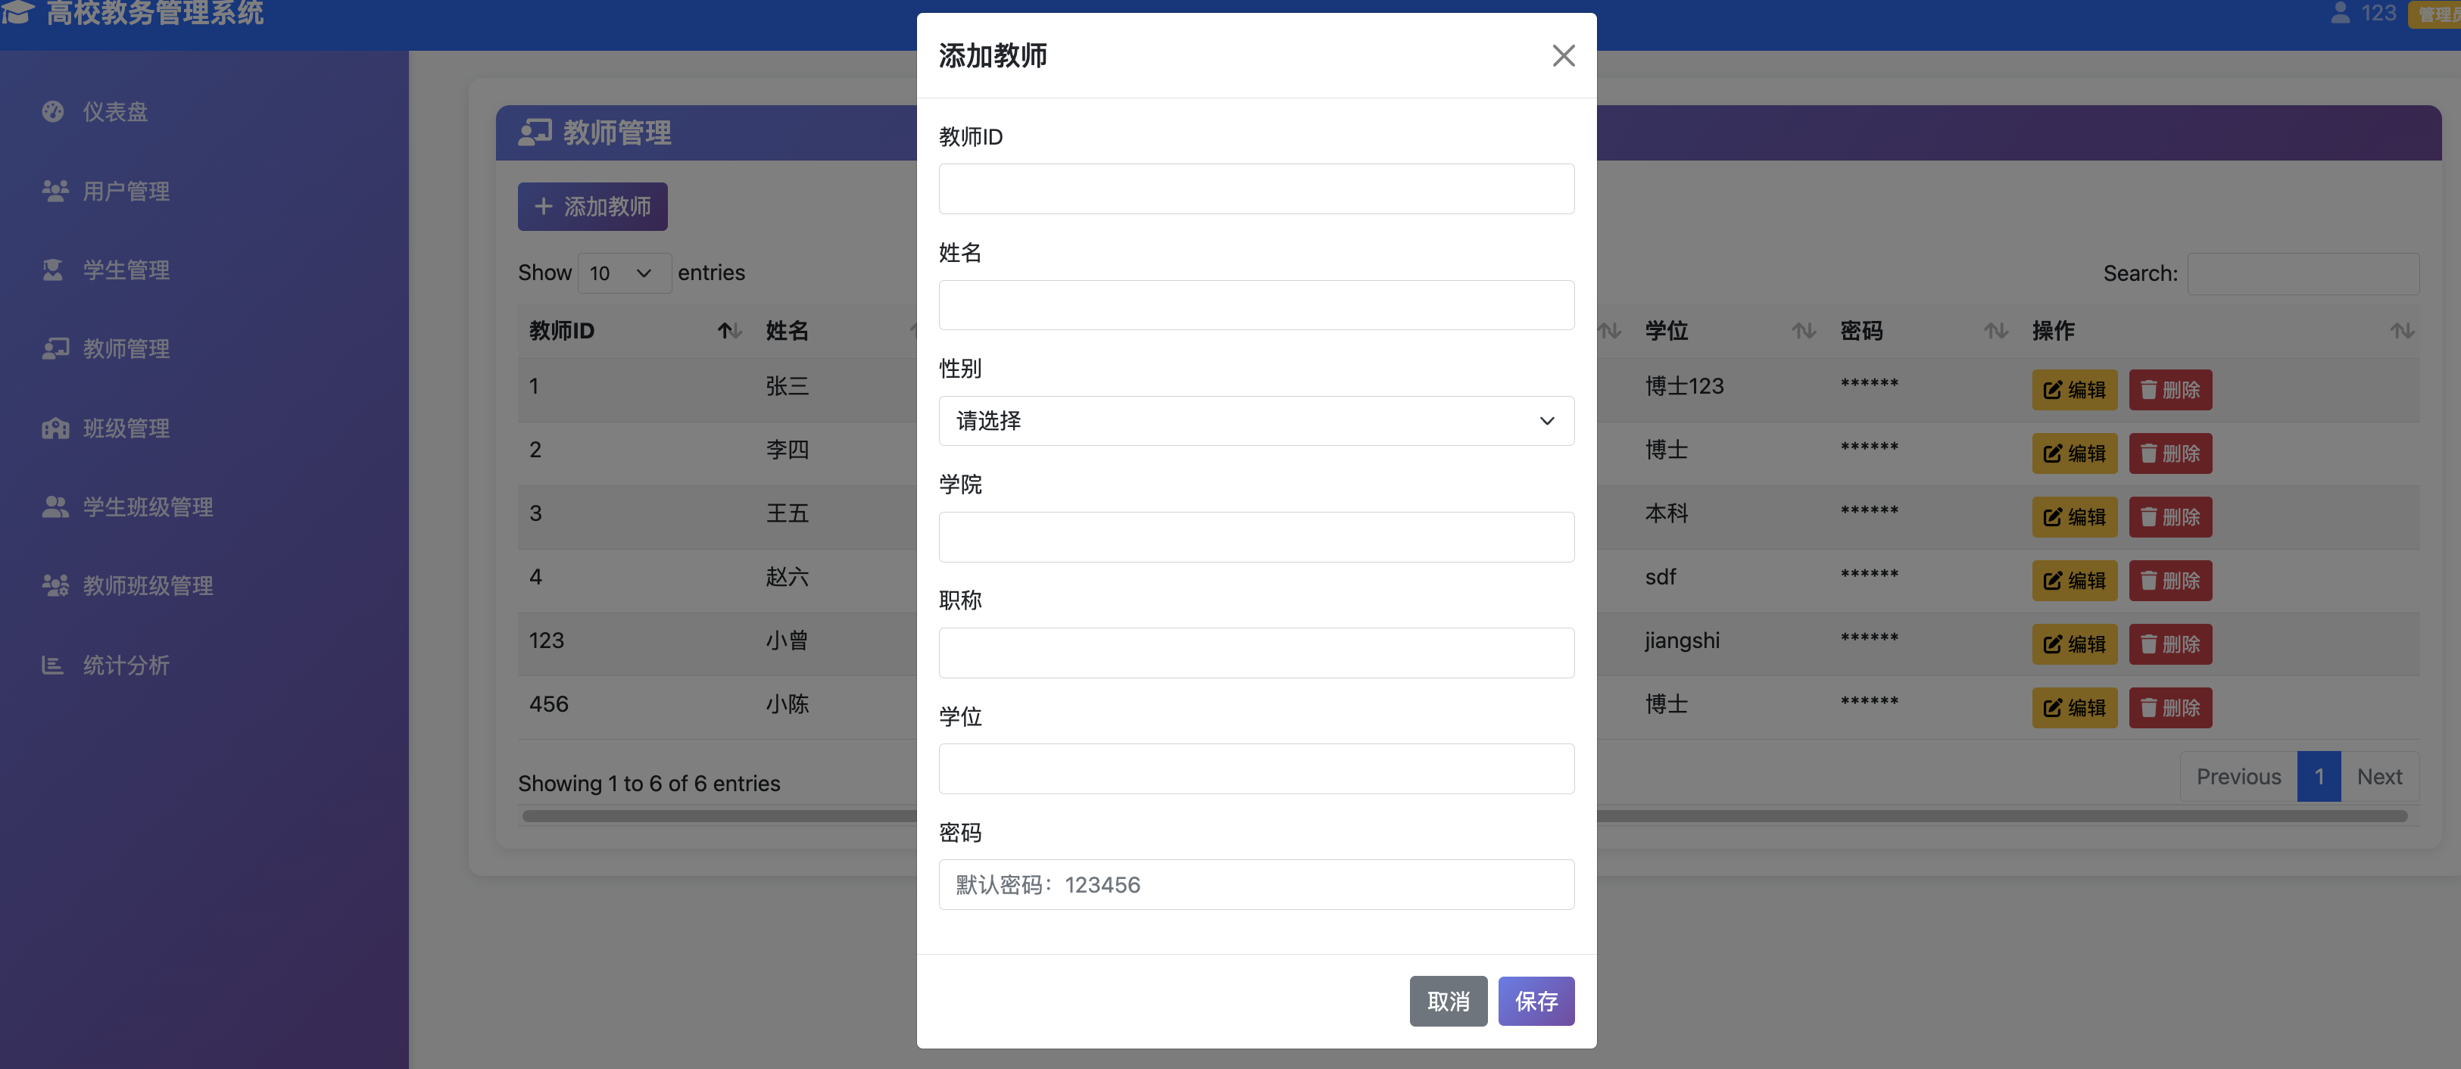Viewport: 2461px width, 1069px height.
Task: Open the 性别 请选择 dropdown
Action: pyautogui.click(x=1255, y=421)
